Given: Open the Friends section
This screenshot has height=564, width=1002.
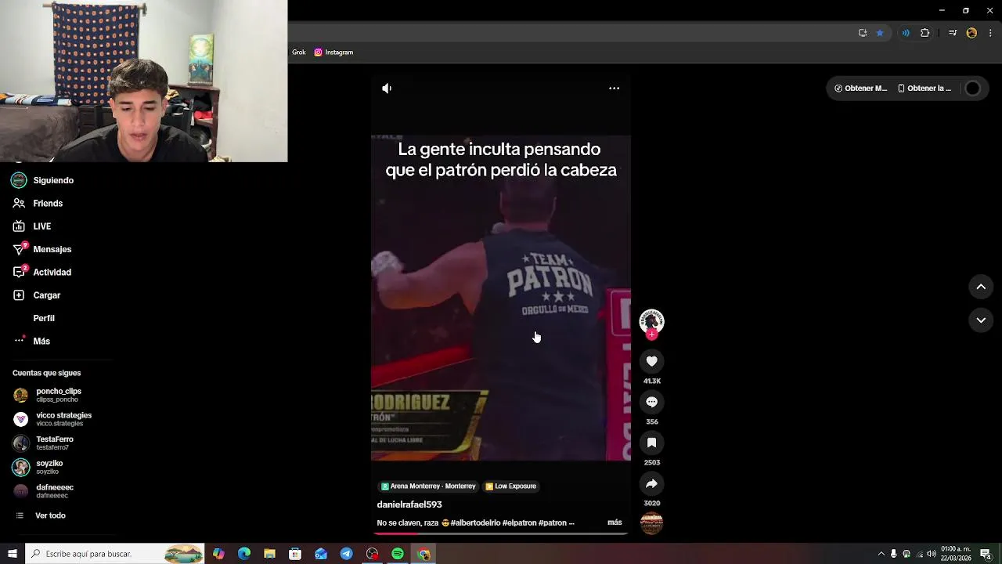Looking at the screenshot, I should coord(38,204).
